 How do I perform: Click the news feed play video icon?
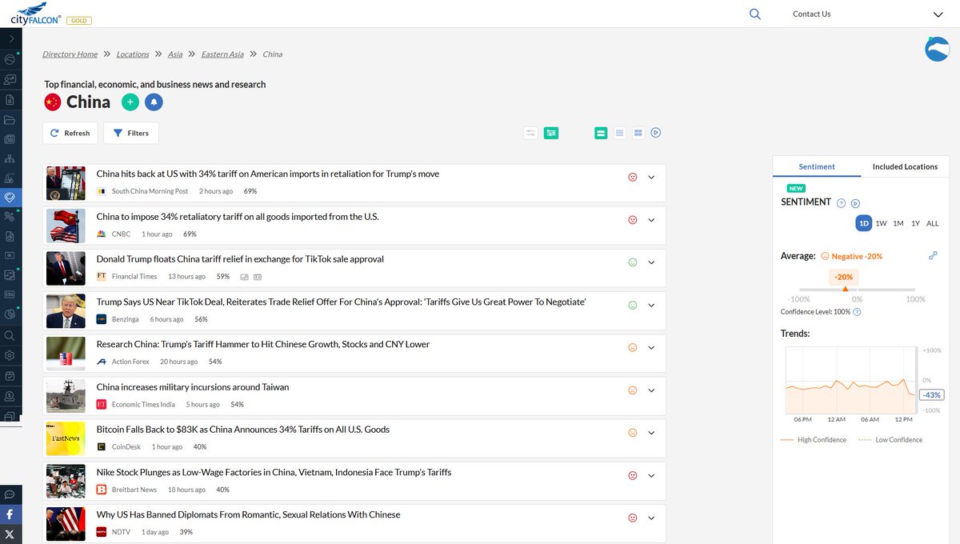(656, 133)
